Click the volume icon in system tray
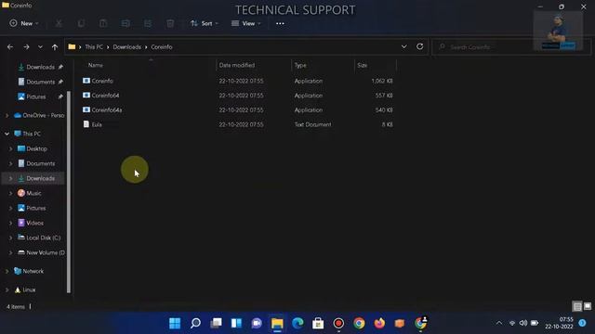 coord(523,323)
